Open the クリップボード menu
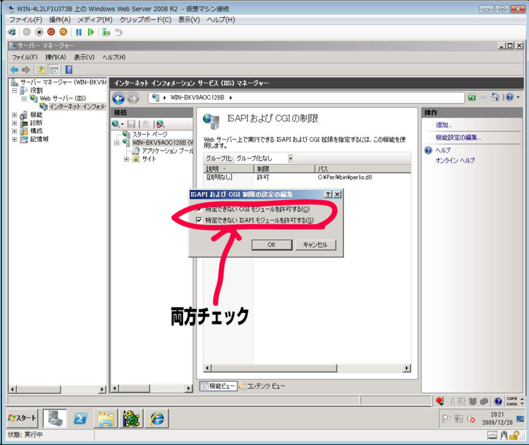 point(145,18)
